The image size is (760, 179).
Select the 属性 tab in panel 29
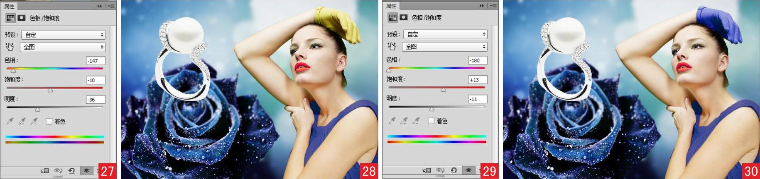391,6
